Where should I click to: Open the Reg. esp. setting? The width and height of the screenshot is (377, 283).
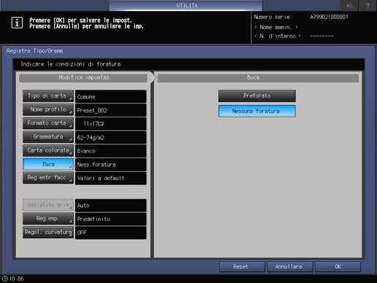pyautogui.click(x=48, y=219)
